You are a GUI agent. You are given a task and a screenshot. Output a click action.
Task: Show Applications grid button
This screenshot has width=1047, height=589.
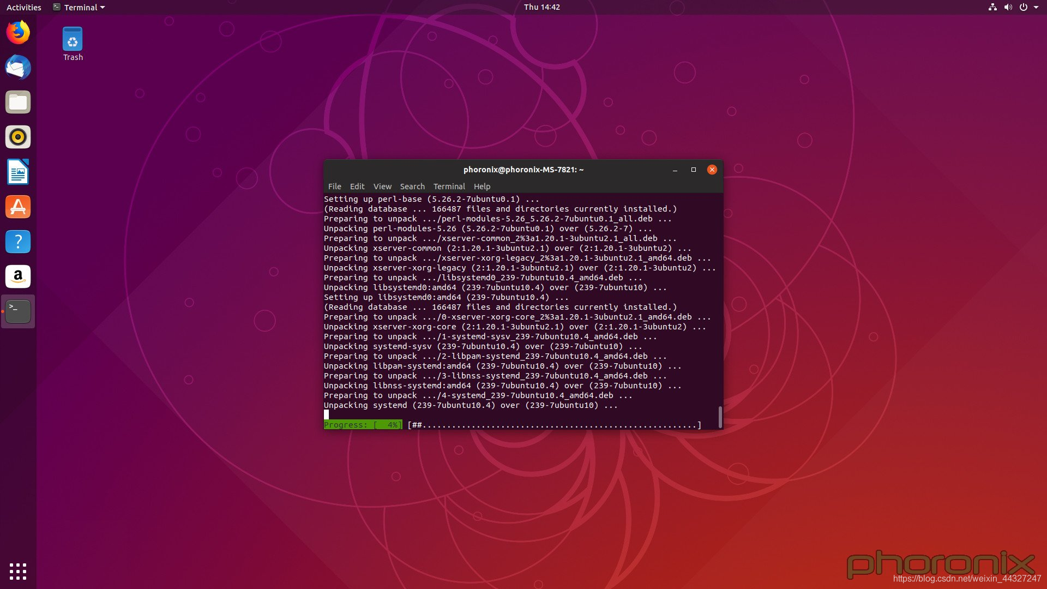point(18,571)
